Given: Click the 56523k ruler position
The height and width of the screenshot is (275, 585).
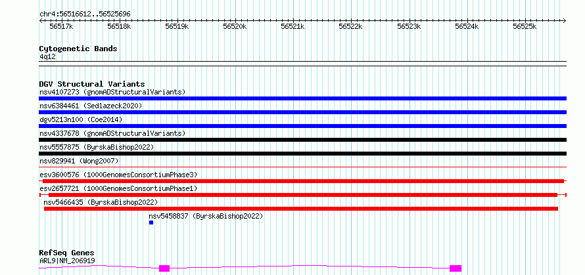Looking at the screenshot, I should coord(410,26).
